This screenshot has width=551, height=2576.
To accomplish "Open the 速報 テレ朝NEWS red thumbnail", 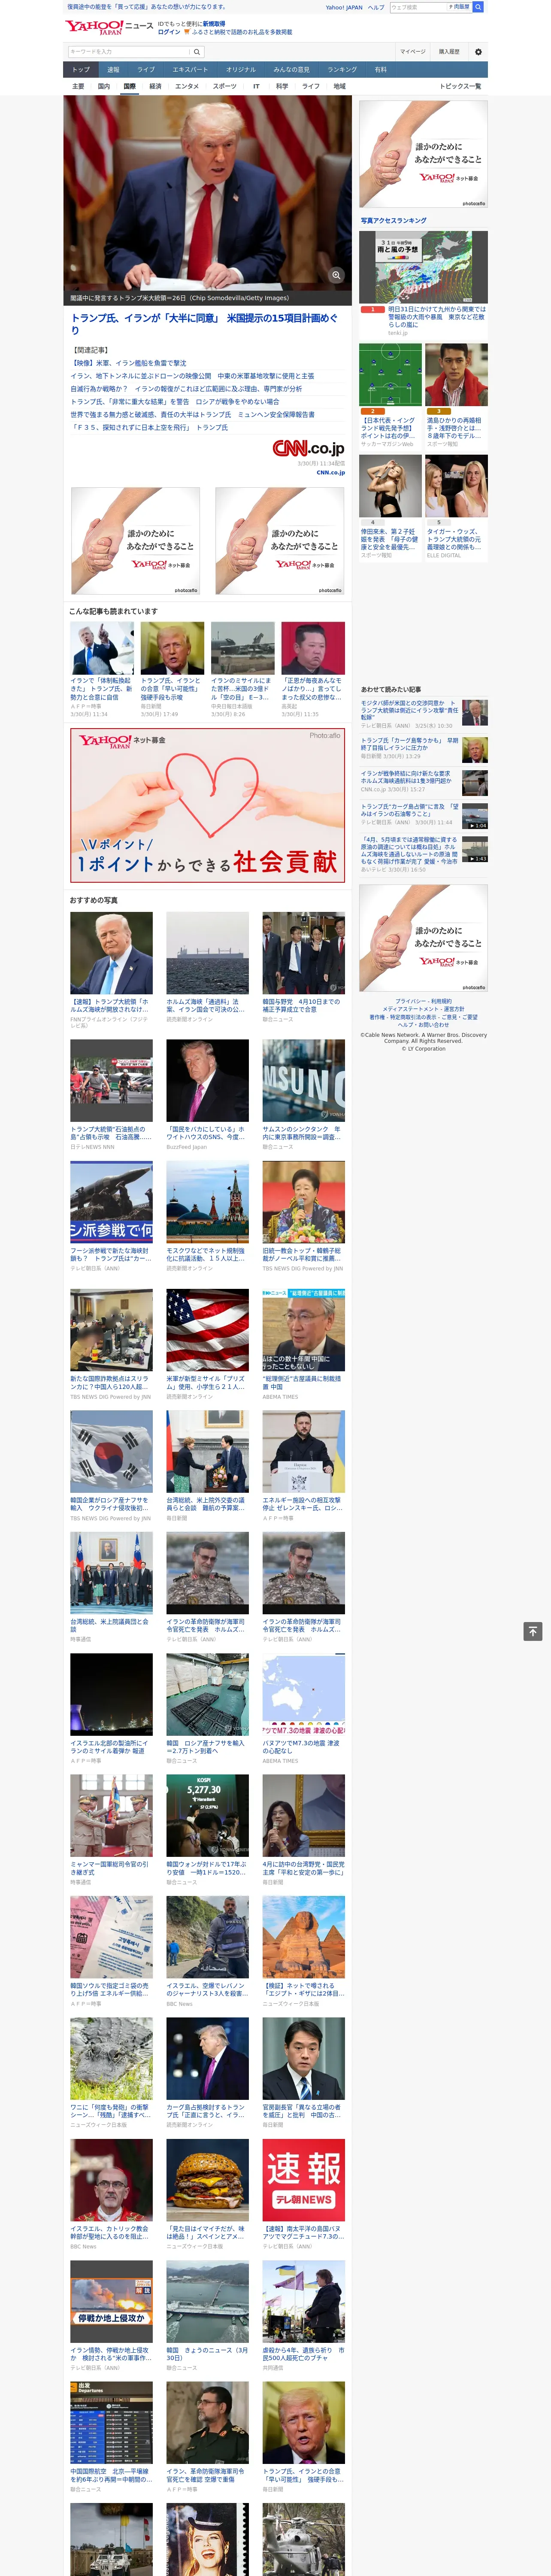I will point(304,2181).
